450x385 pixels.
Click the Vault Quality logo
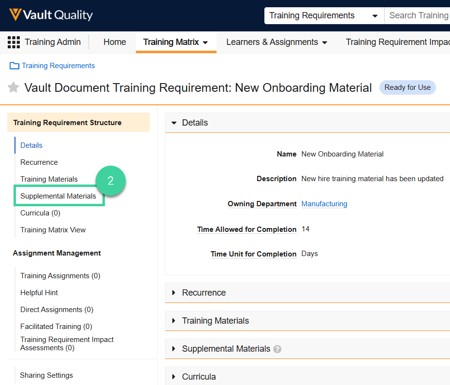click(51, 15)
